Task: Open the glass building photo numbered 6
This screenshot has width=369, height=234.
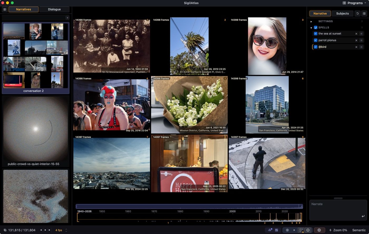Action: (267, 105)
